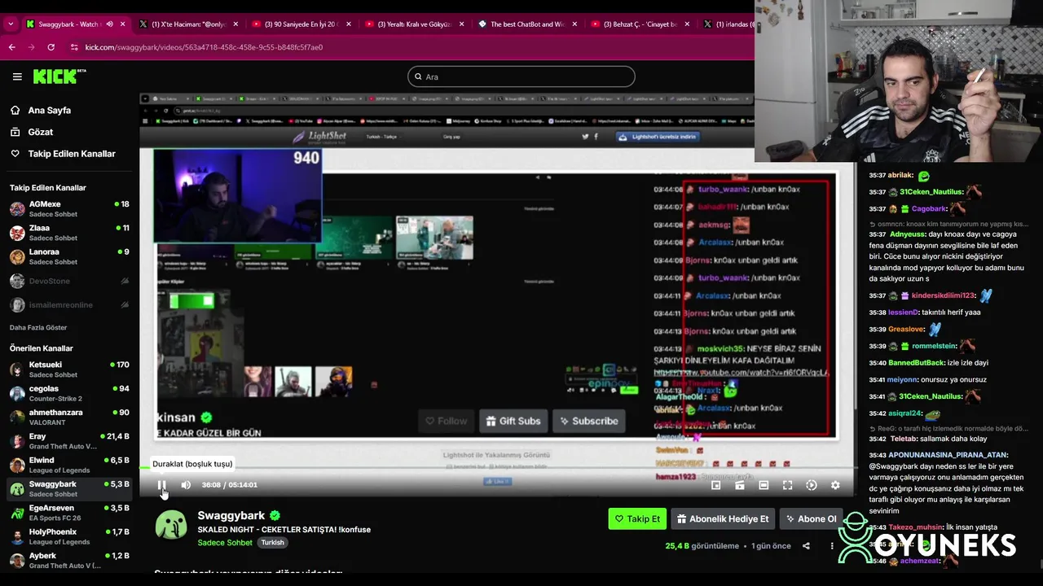This screenshot has width=1043, height=586.
Task: Click the Abonelik Hediye Et button
Action: [722, 518]
